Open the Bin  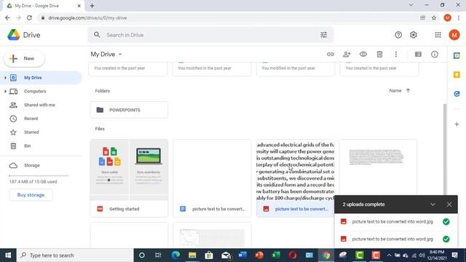pyautogui.click(x=28, y=146)
